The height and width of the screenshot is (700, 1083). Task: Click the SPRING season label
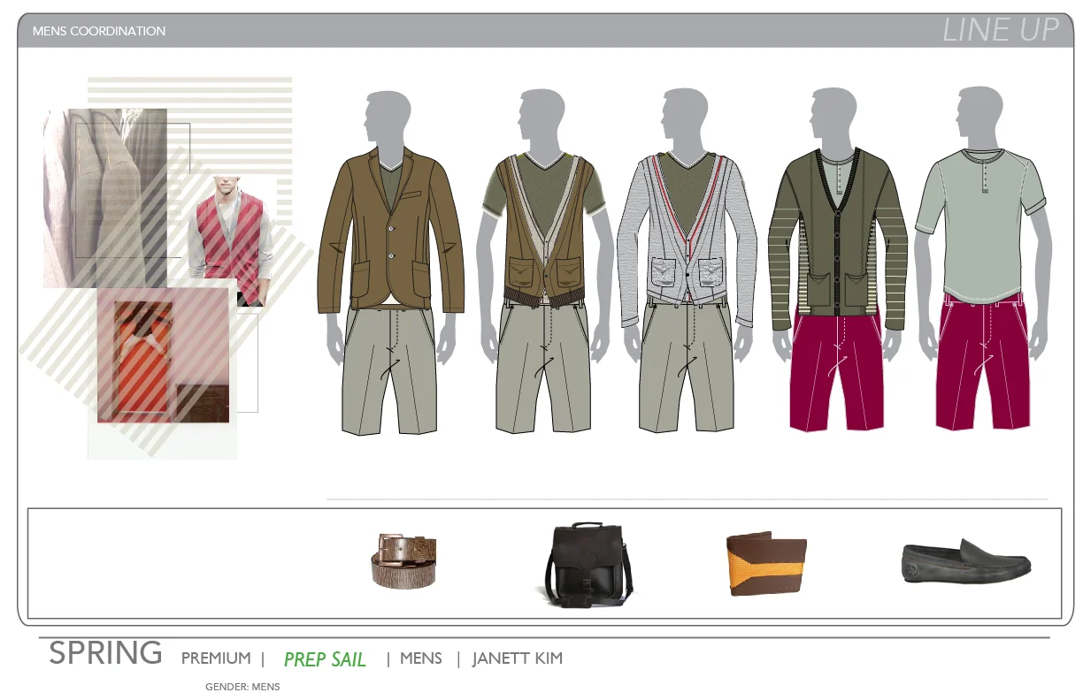pos(105,654)
